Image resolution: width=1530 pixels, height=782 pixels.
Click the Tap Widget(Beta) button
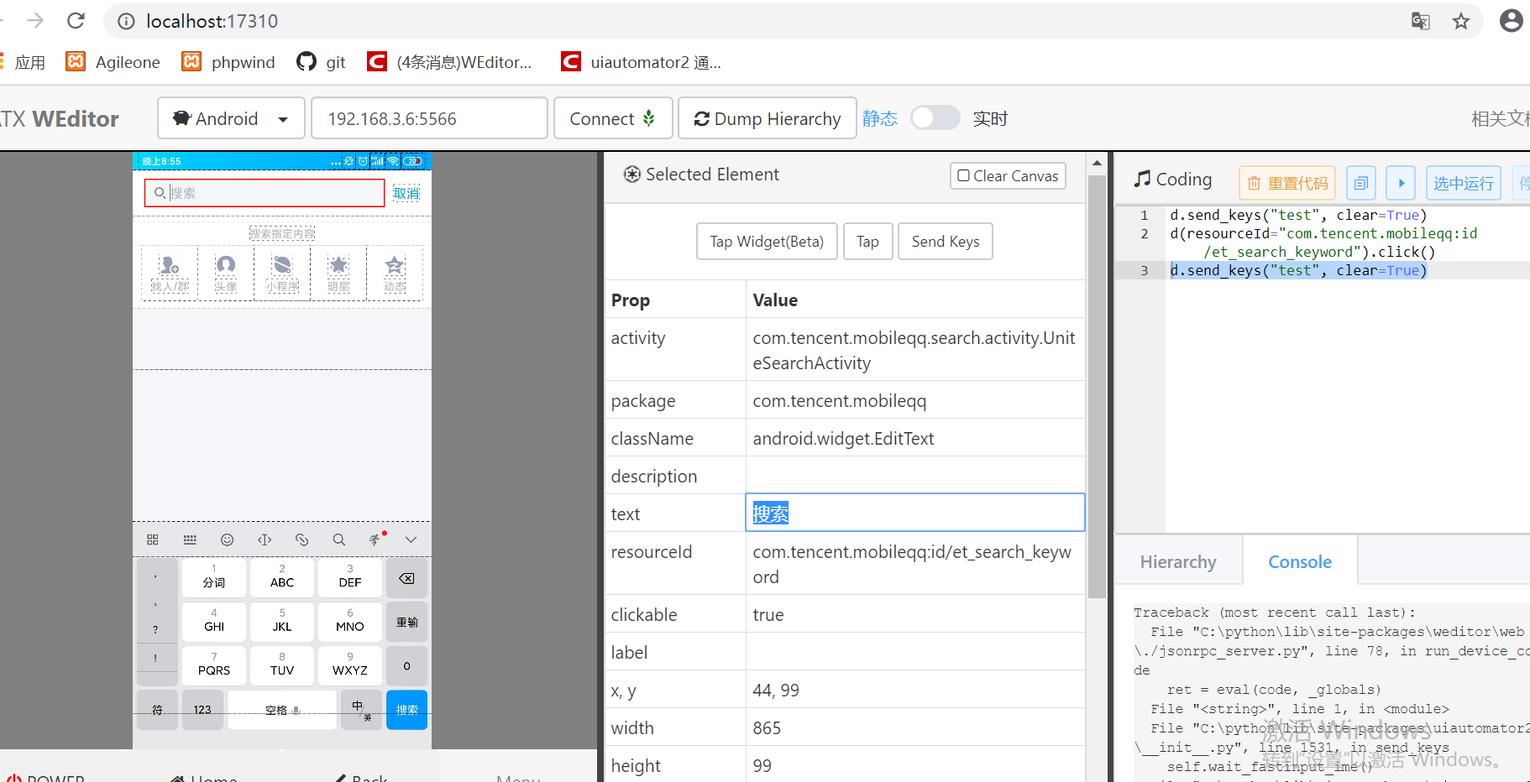pyautogui.click(x=767, y=242)
